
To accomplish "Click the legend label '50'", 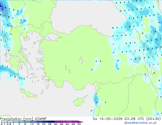I will tap(79, 124).
